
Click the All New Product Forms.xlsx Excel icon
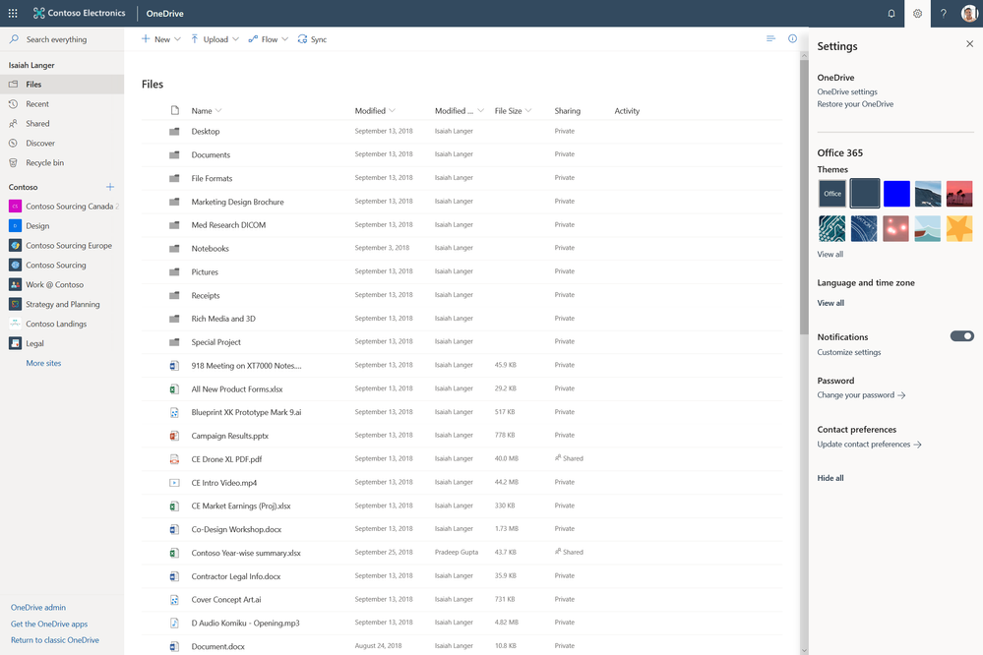tap(174, 388)
